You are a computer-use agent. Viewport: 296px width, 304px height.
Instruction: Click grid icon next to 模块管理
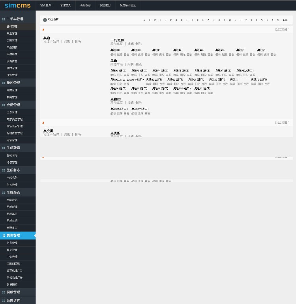[x=4, y=236]
